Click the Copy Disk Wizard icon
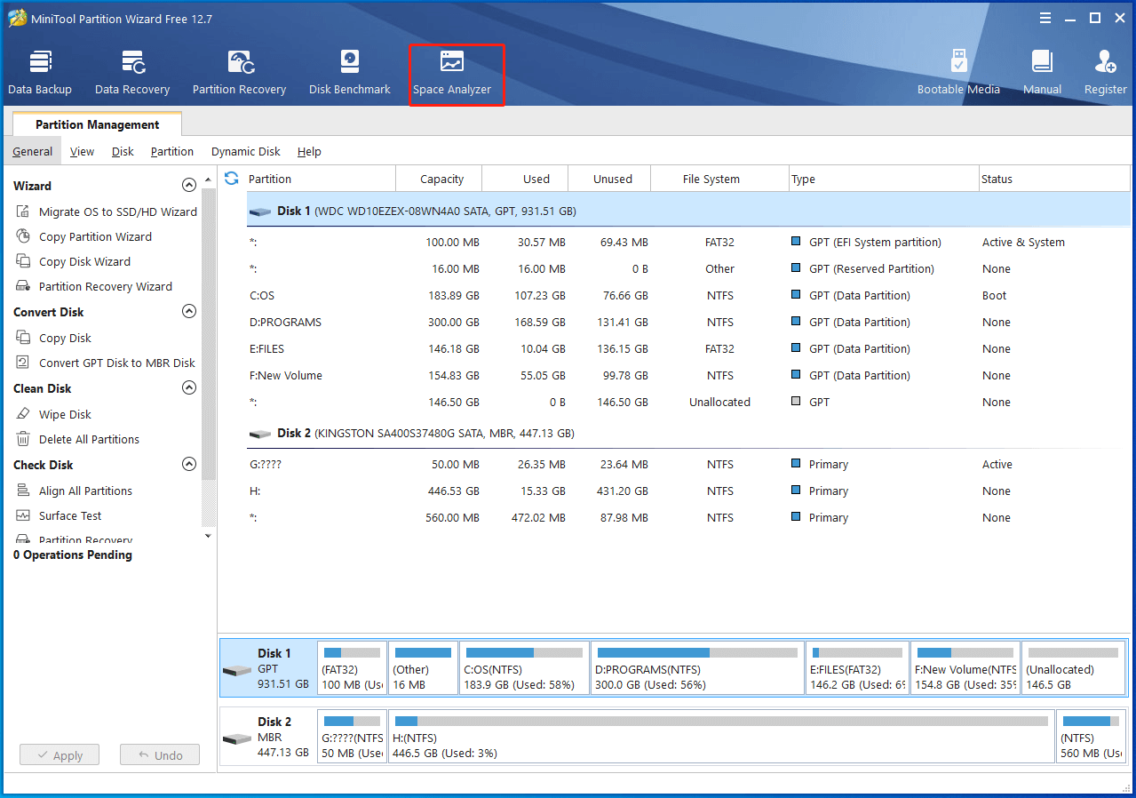The width and height of the screenshot is (1136, 798). [x=23, y=261]
